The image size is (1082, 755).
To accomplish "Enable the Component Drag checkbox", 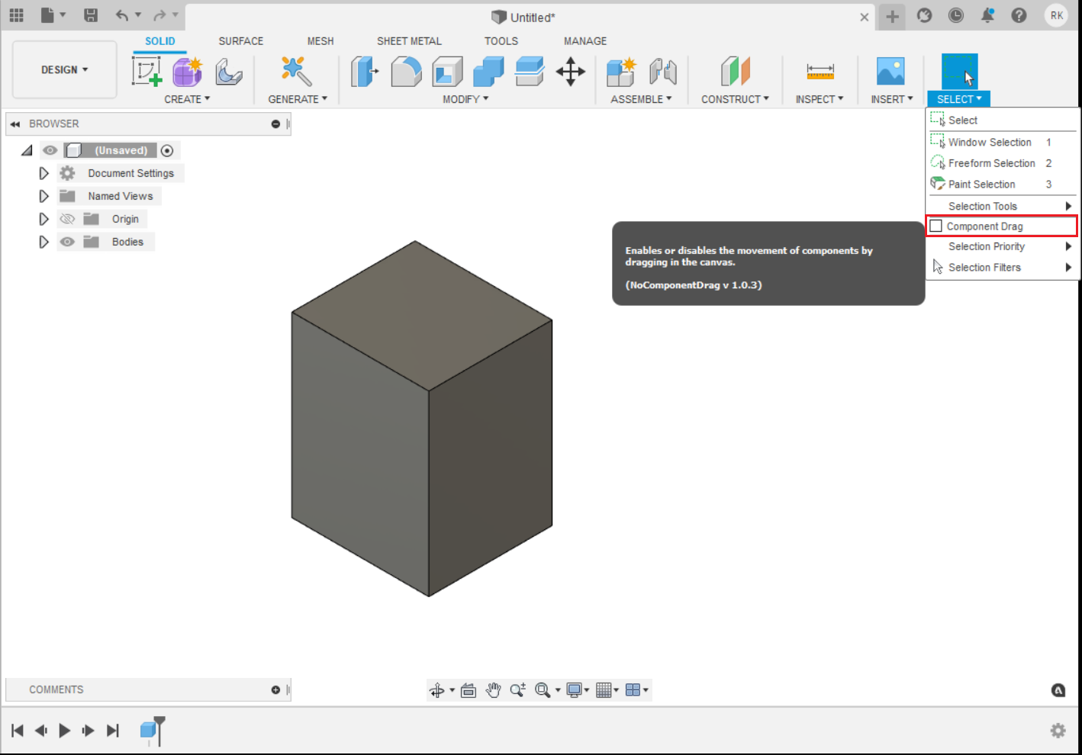I will 936,226.
